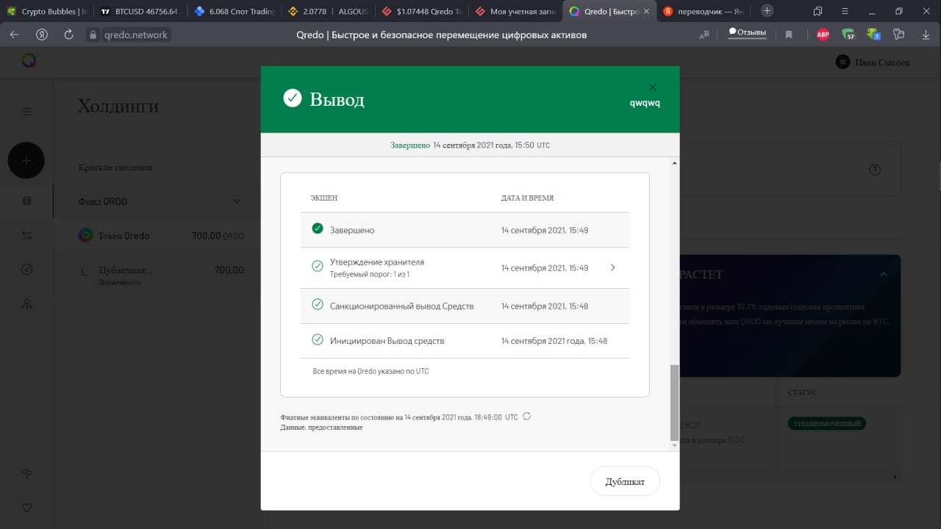Open Иван Сысоев profile menu

click(x=873, y=62)
